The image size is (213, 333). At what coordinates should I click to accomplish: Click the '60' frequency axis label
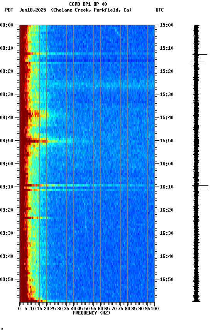click(x=100, y=309)
